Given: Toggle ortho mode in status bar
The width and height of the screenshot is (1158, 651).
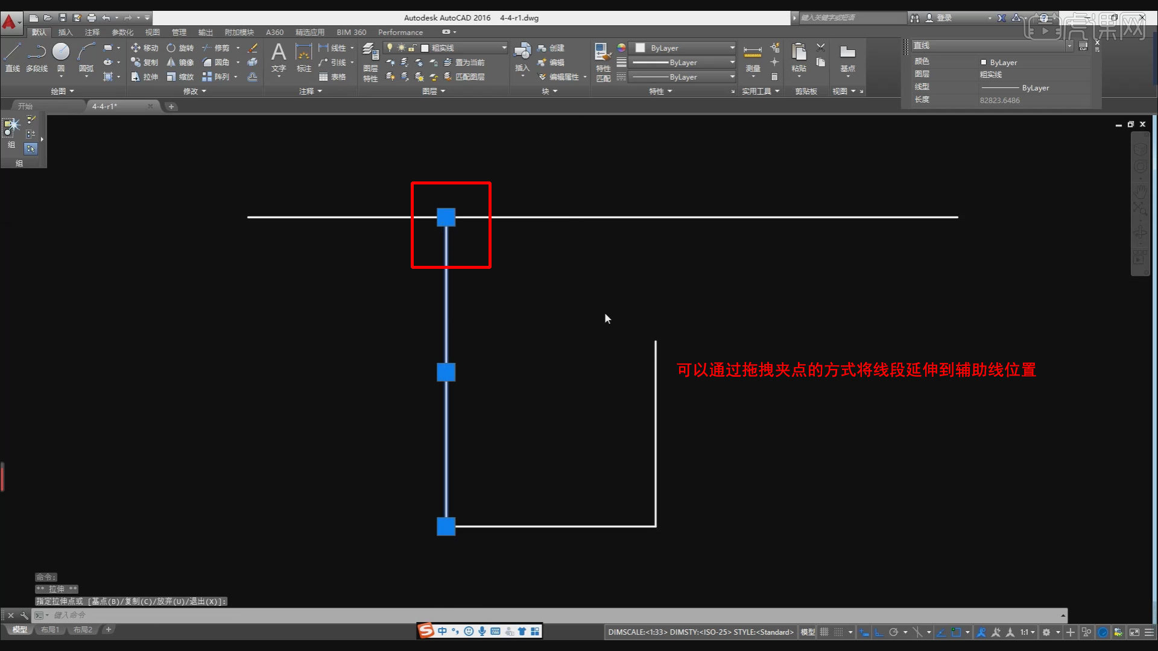Looking at the screenshot, I should click(x=879, y=632).
